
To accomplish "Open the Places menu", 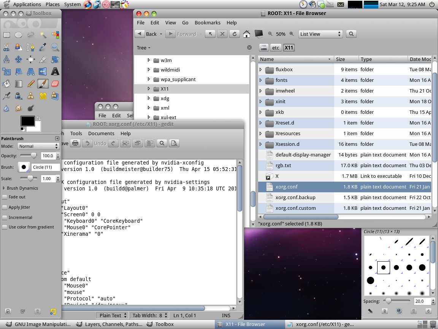I will click(x=52, y=5).
